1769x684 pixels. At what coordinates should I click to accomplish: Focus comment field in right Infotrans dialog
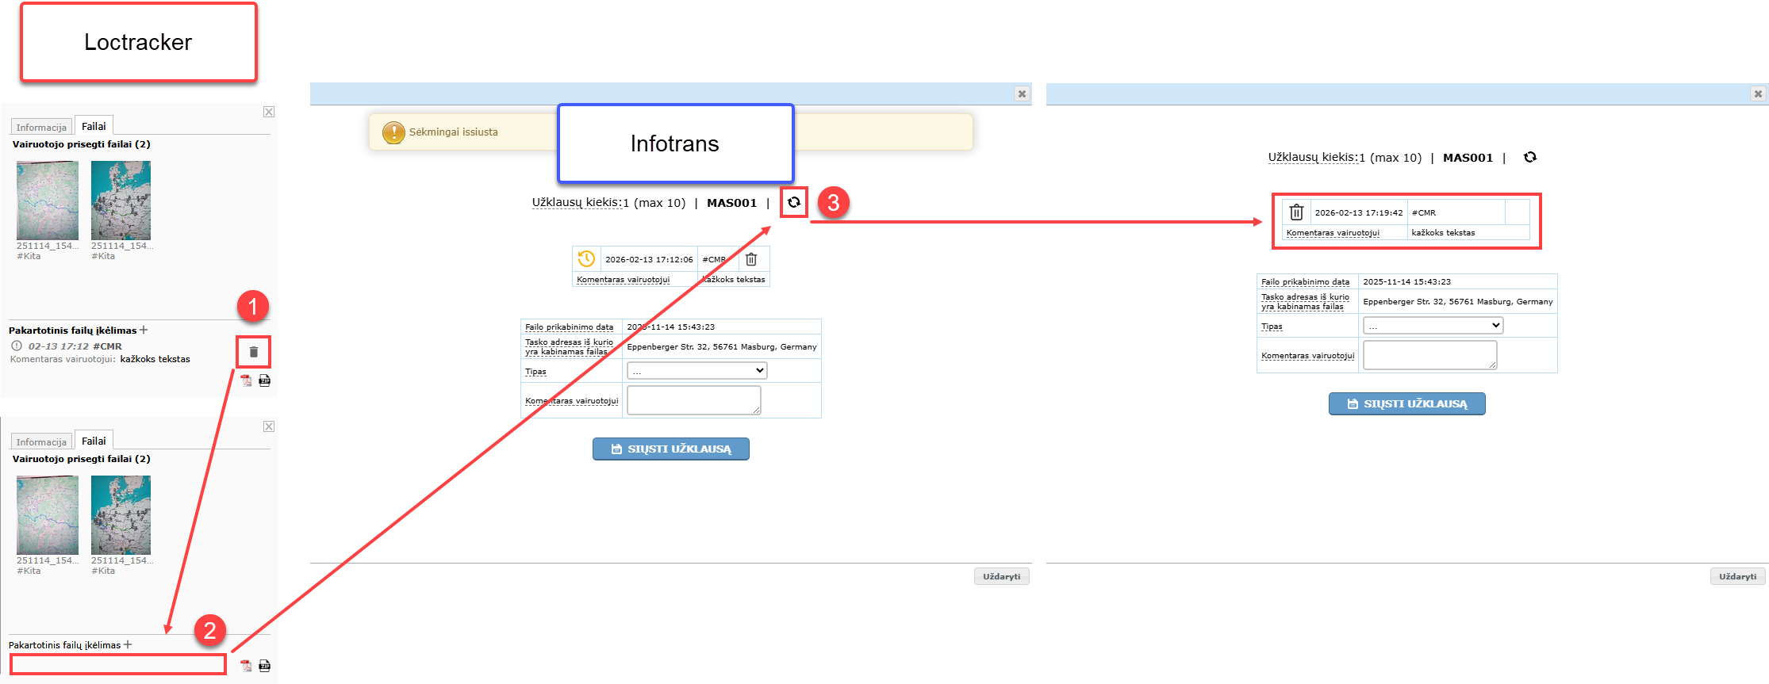point(1430,355)
